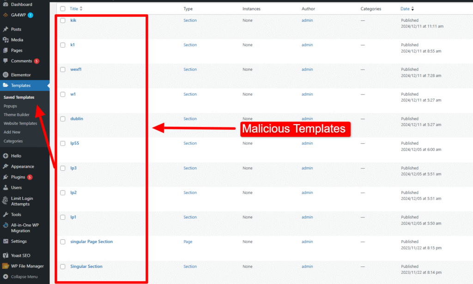Click the Plugins plug icon
The image size is (473, 284).
click(x=6, y=177)
